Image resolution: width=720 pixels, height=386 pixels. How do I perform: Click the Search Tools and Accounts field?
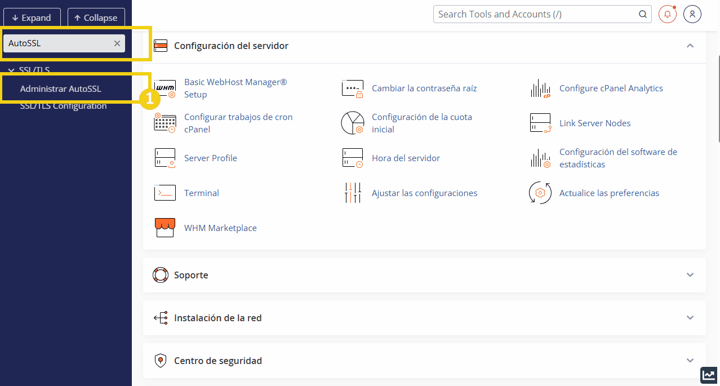[x=535, y=14]
